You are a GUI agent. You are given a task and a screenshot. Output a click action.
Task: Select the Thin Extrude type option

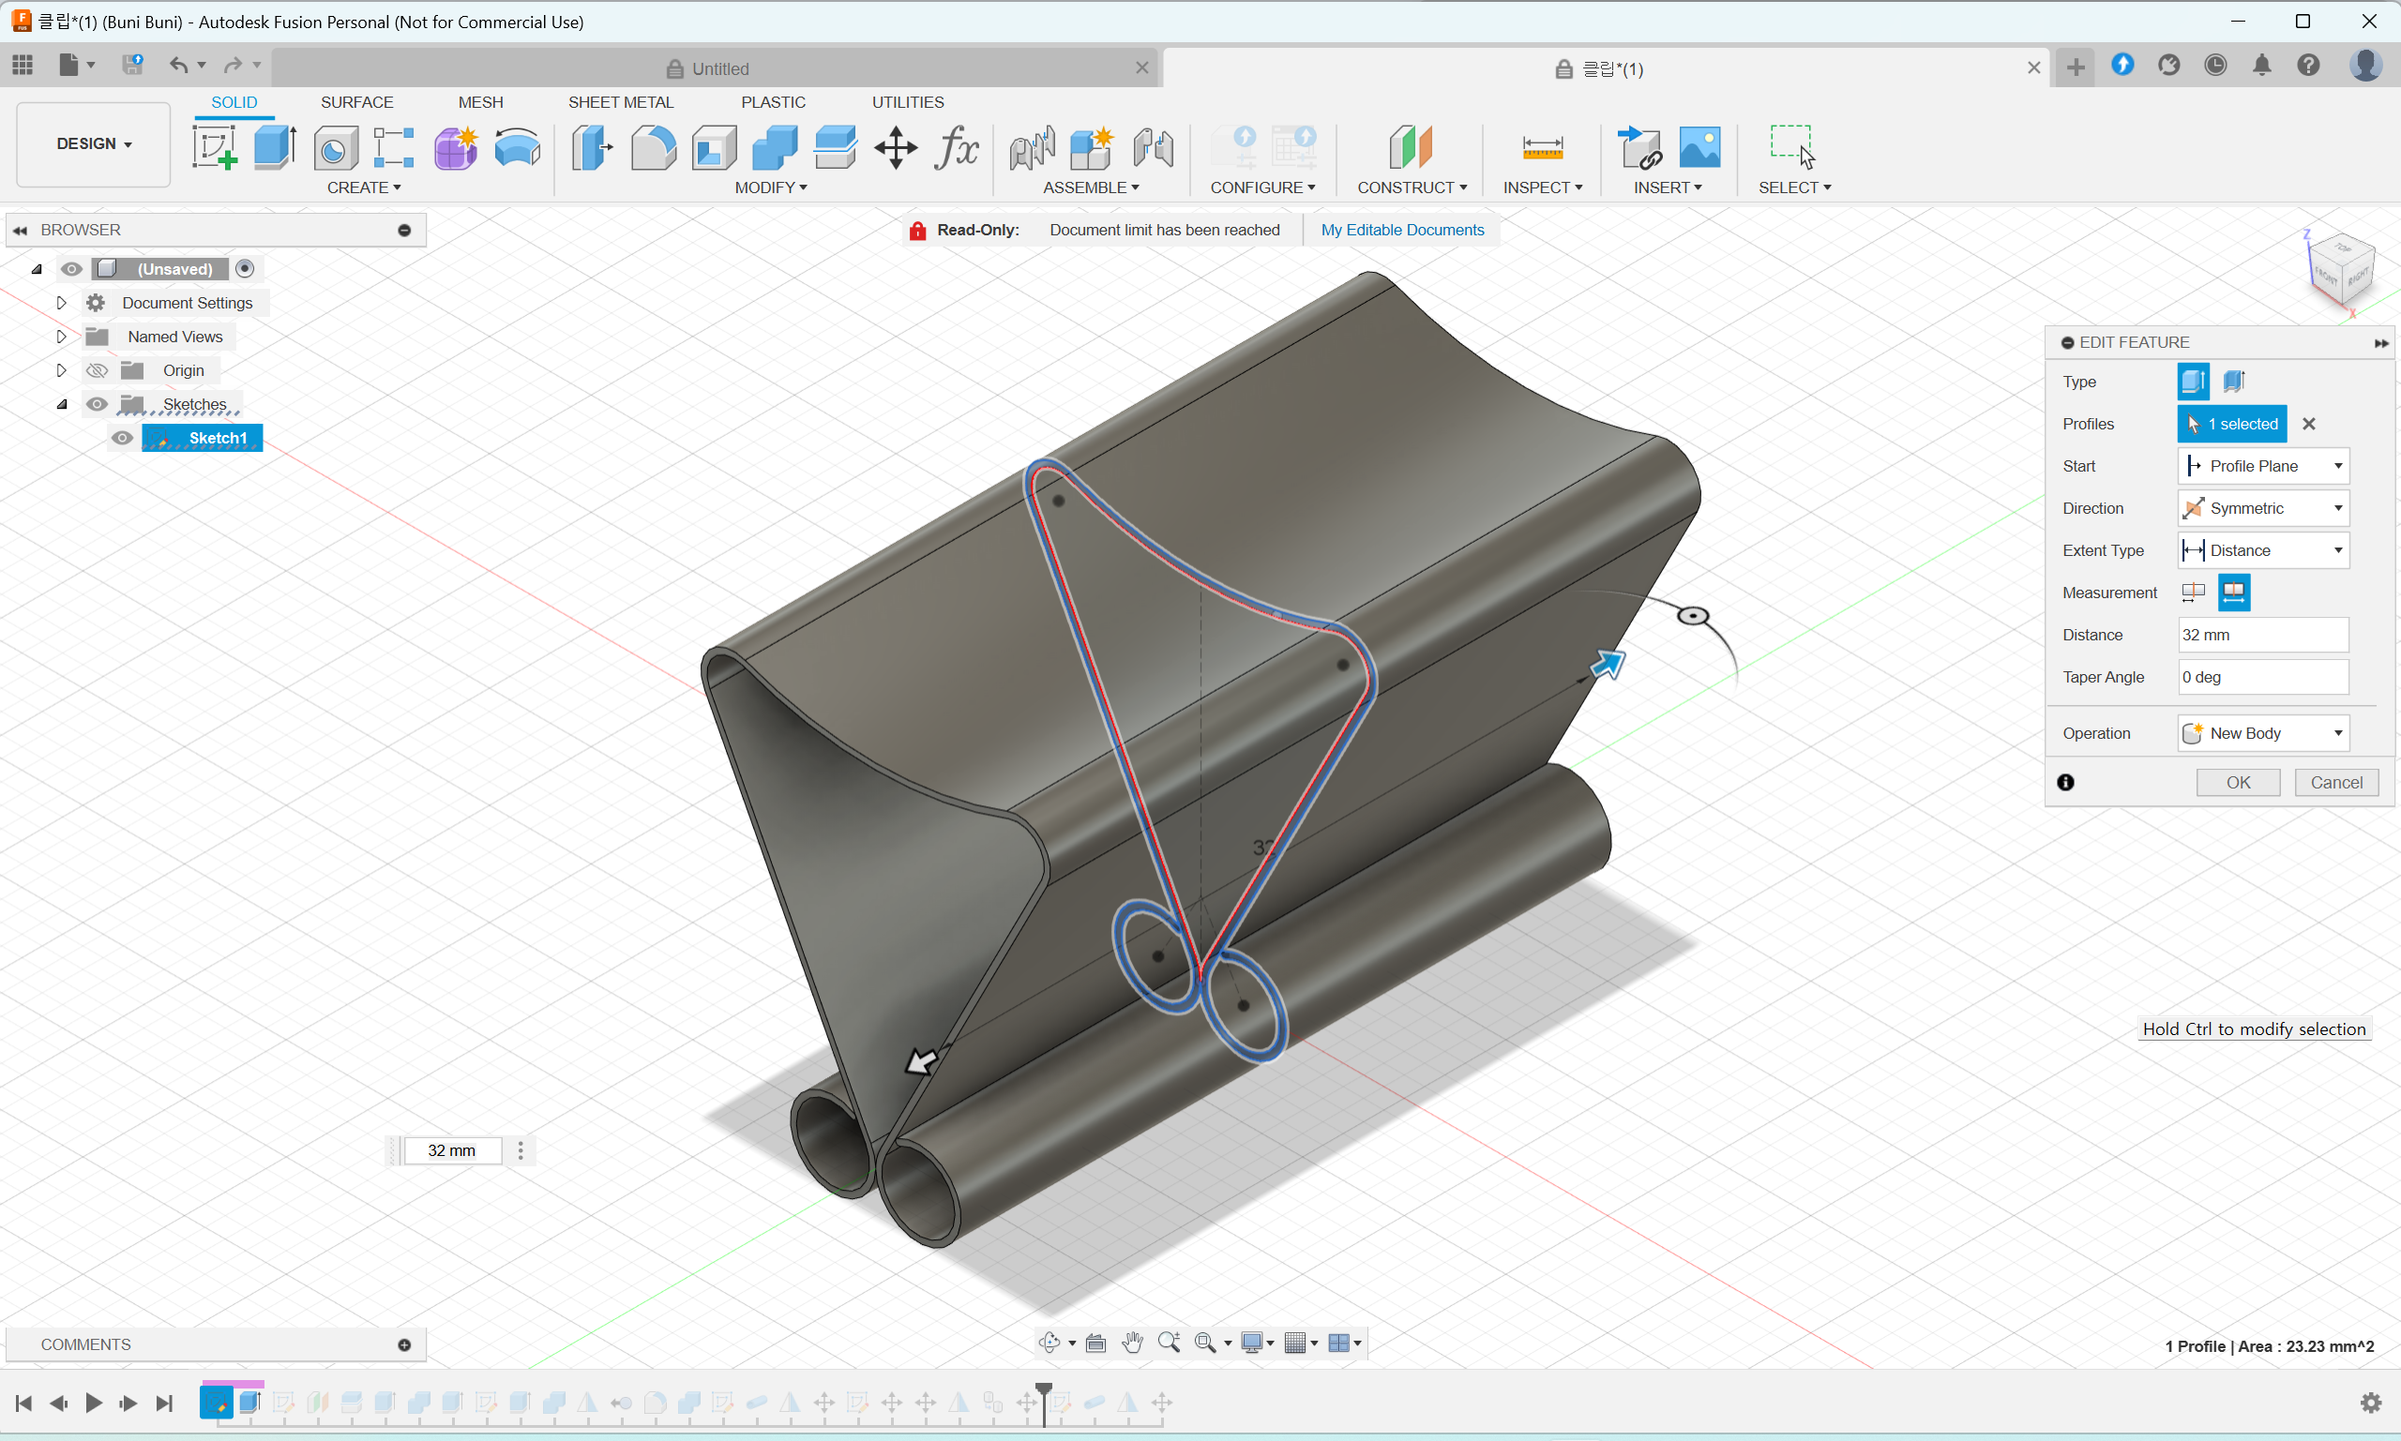coord(2233,382)
